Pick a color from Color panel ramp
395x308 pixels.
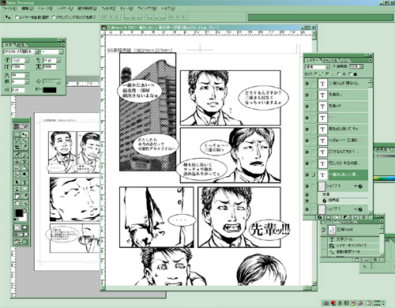(385, 178)
